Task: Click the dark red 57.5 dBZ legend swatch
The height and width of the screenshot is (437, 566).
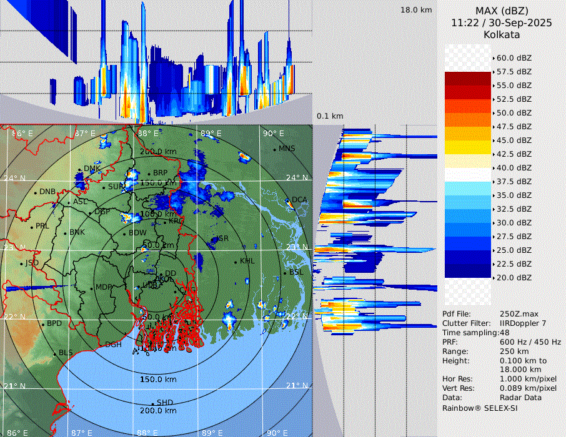Action: tap(468, 79)
